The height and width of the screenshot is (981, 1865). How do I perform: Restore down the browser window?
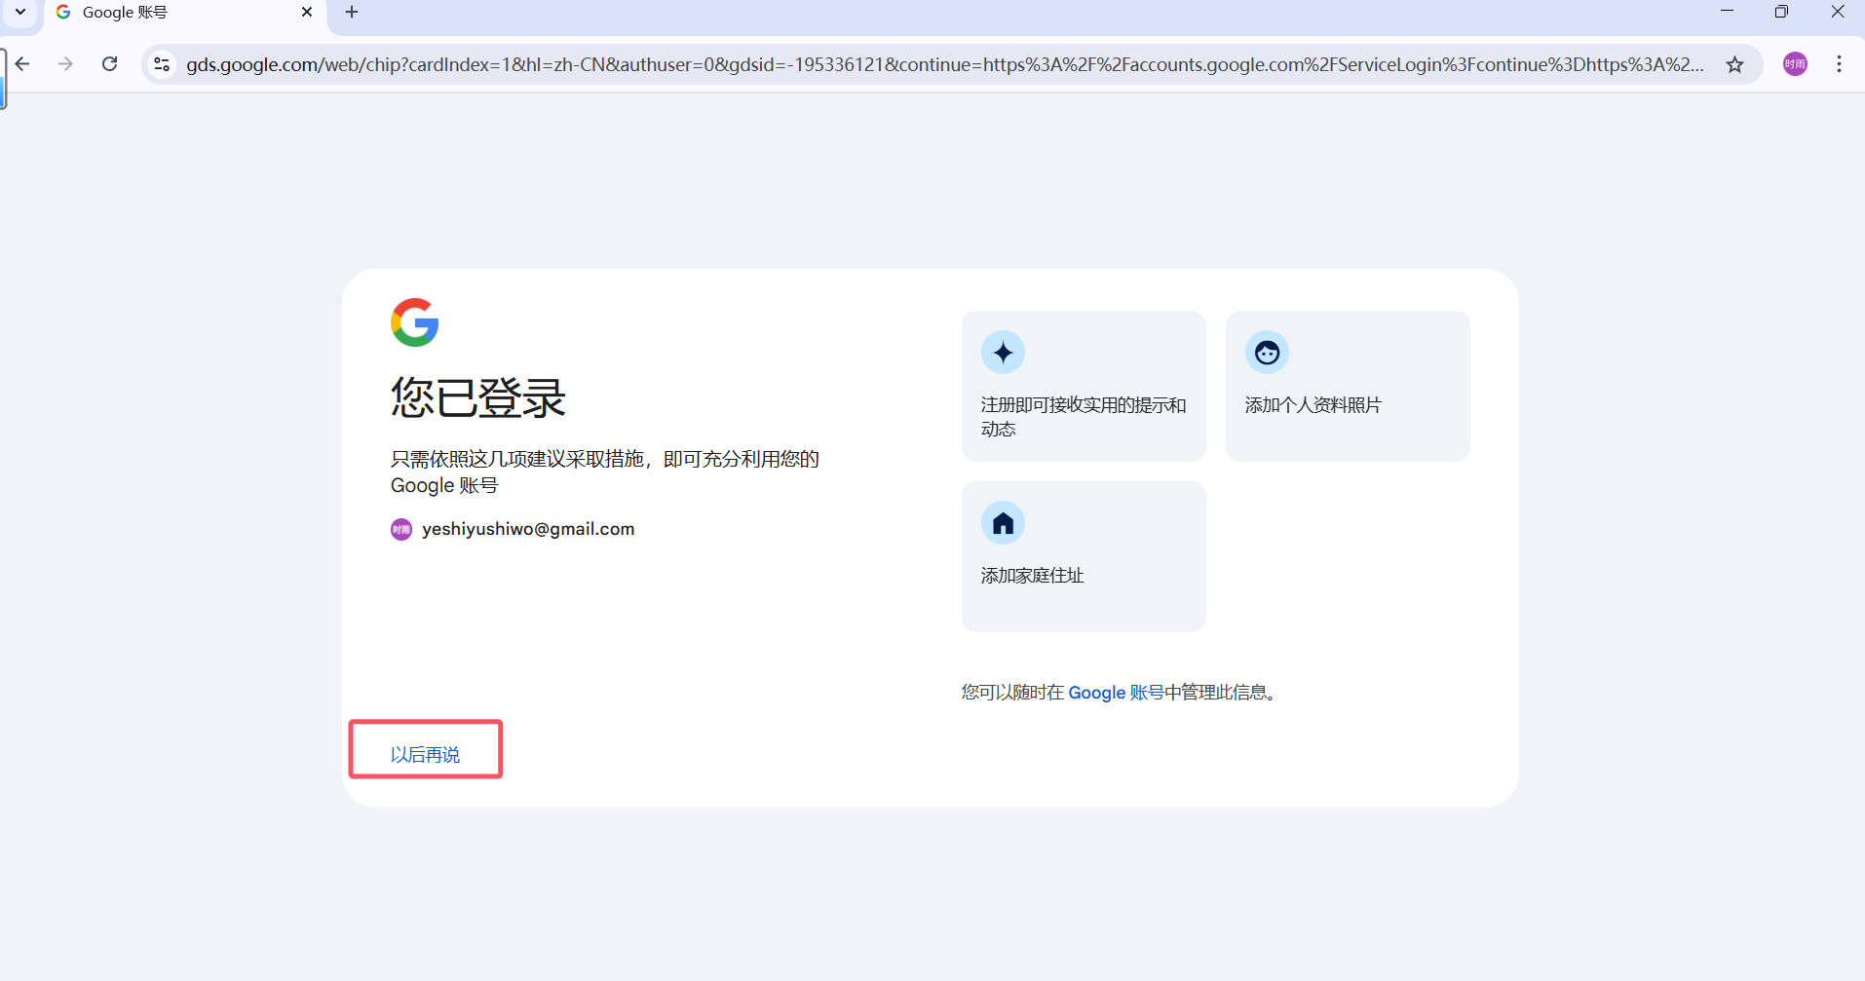[1781, 12]
